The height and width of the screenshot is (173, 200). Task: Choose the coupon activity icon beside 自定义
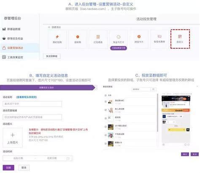tap(159, 36)
